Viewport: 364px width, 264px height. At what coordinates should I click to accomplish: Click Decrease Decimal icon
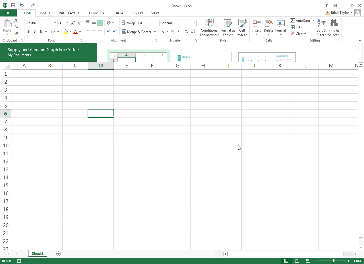(x=194, y=32)
